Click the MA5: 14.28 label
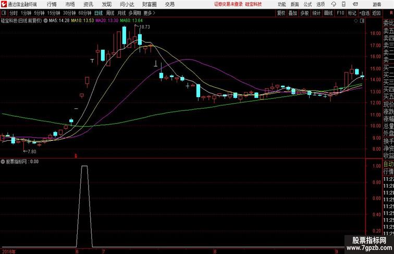The image size is (394, 254). coord(59,21)
